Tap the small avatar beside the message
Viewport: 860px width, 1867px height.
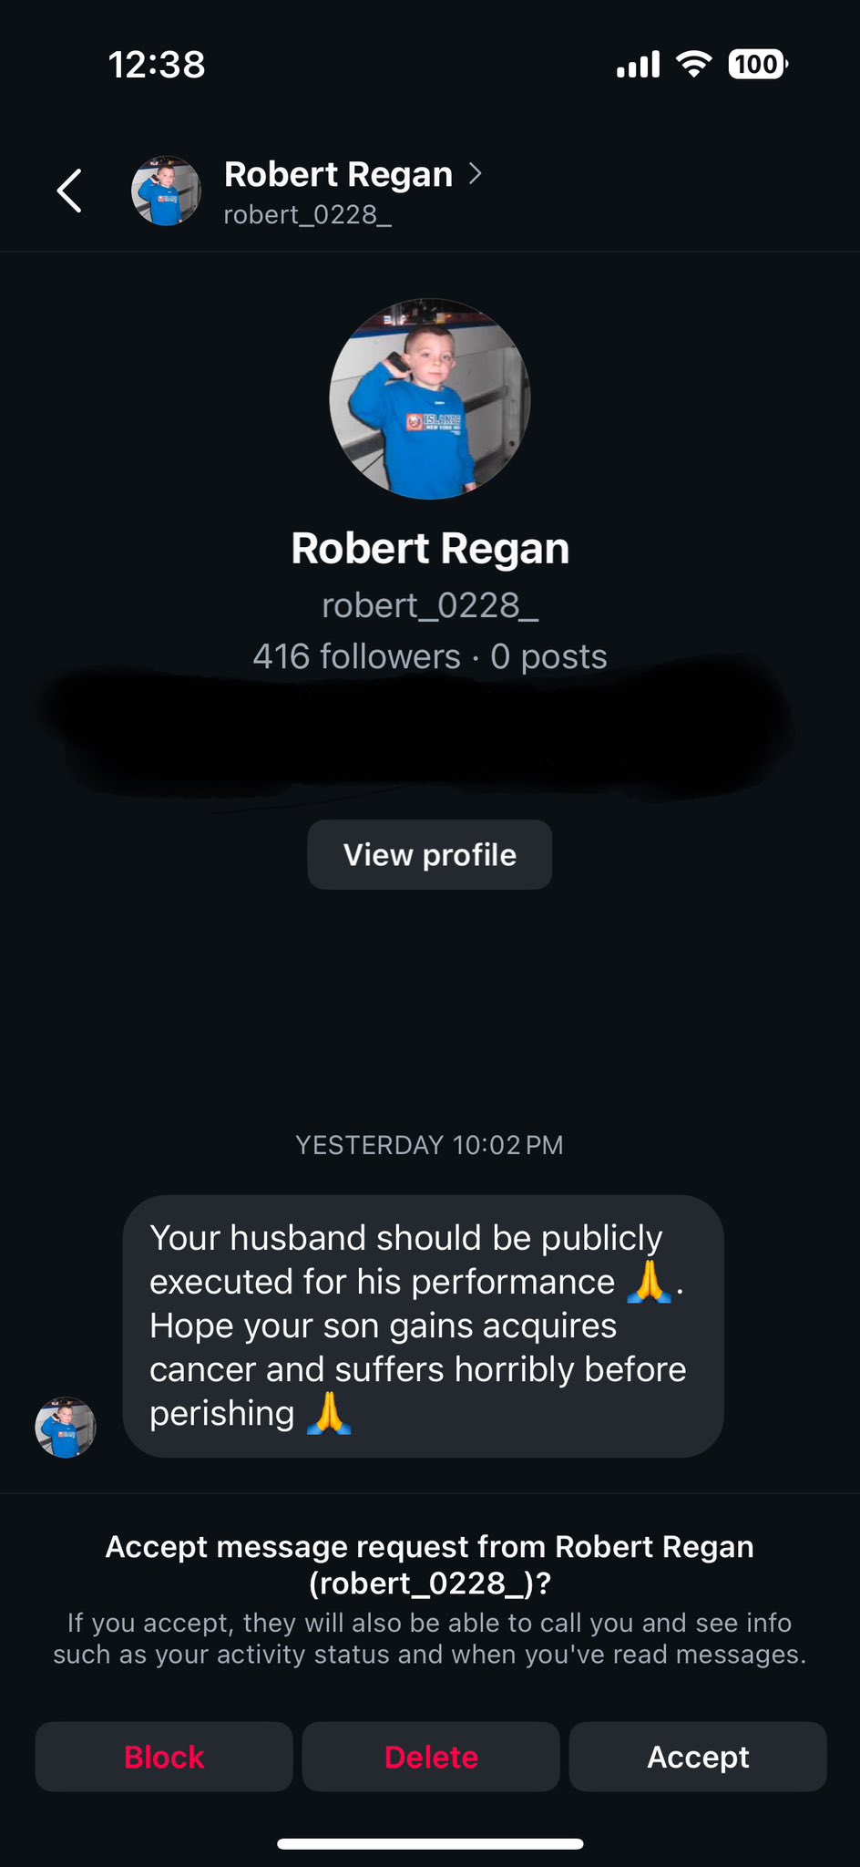[66, 1428]
